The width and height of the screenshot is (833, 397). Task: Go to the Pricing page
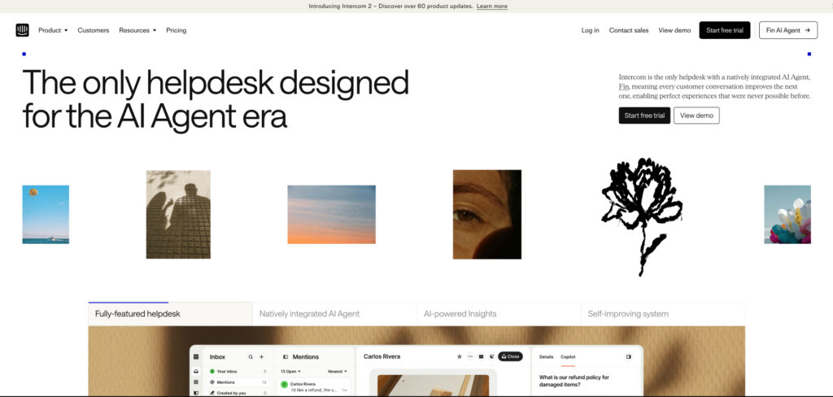pyautogui.click(x=176, y=30)
